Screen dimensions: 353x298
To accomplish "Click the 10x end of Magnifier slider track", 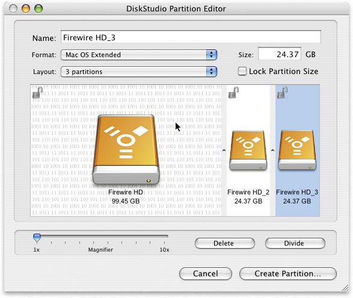I will click(165, 236).
